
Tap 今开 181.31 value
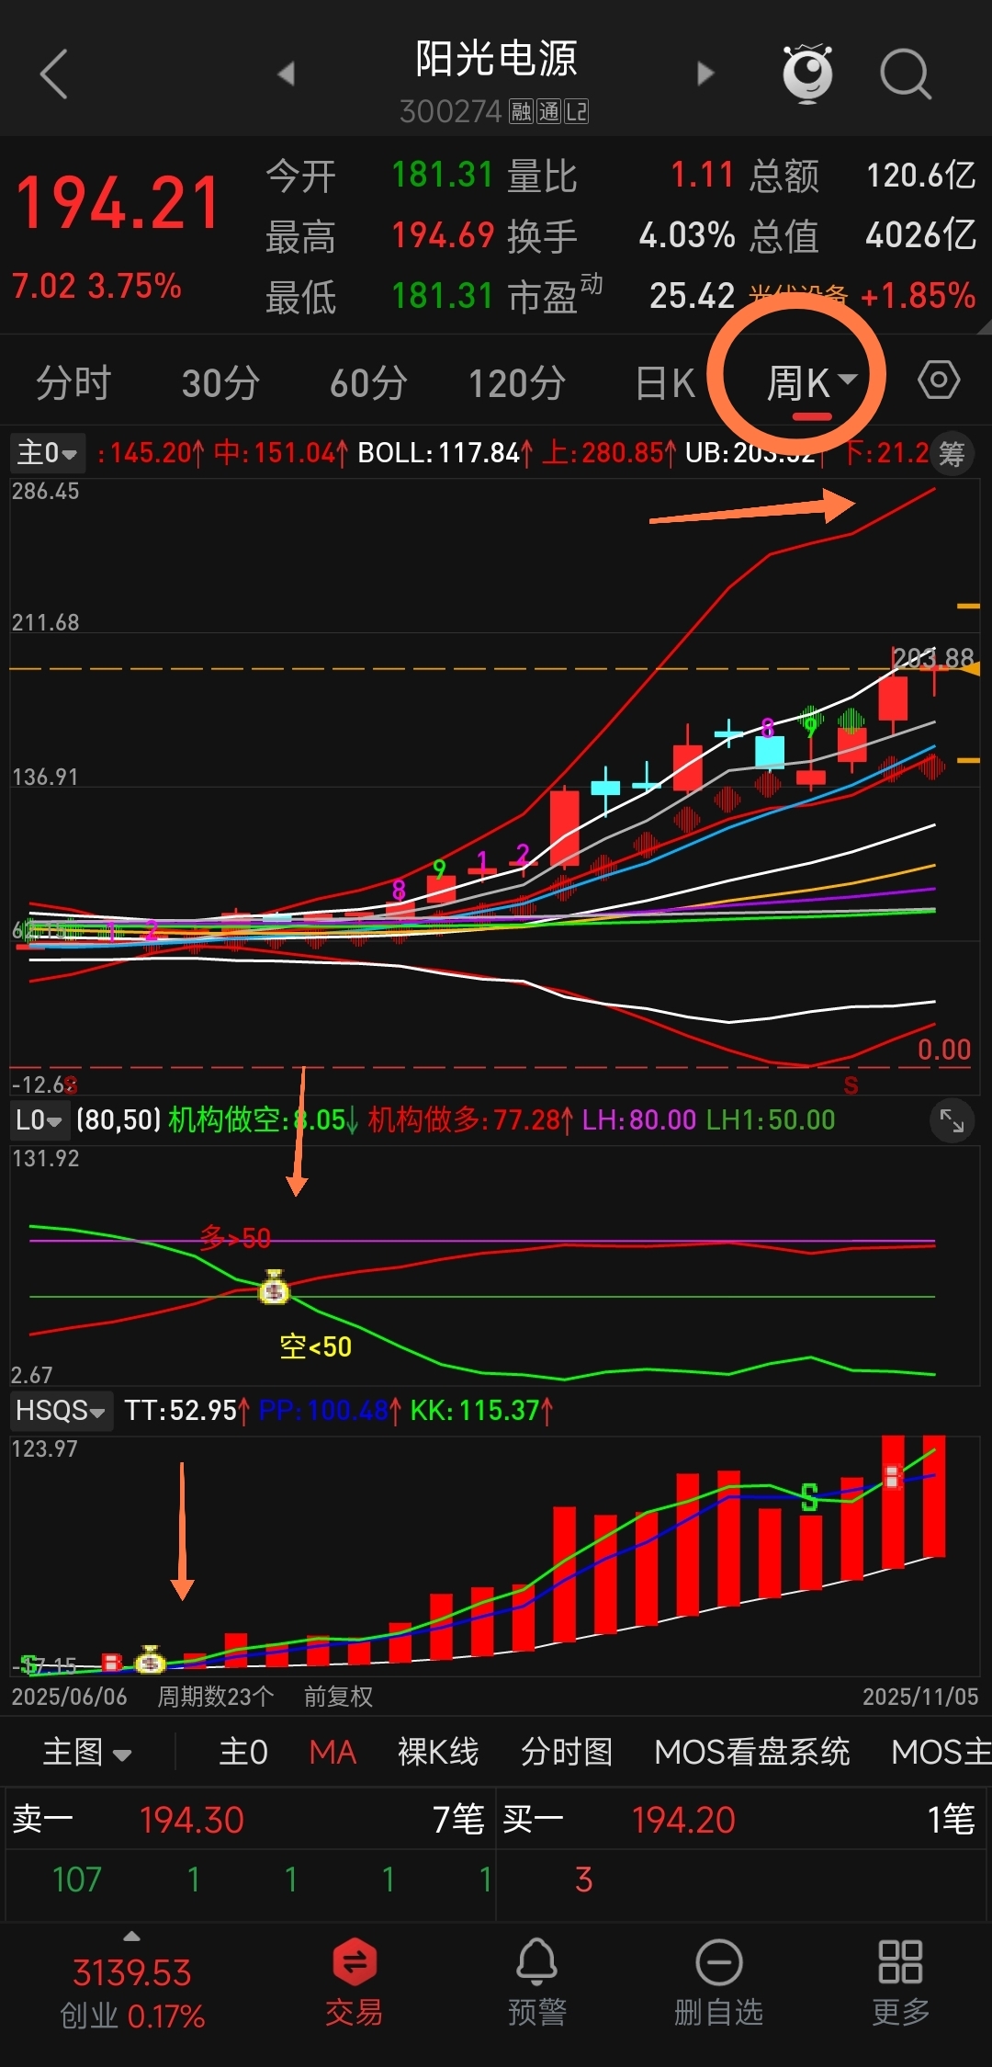[x=443, y=175]
